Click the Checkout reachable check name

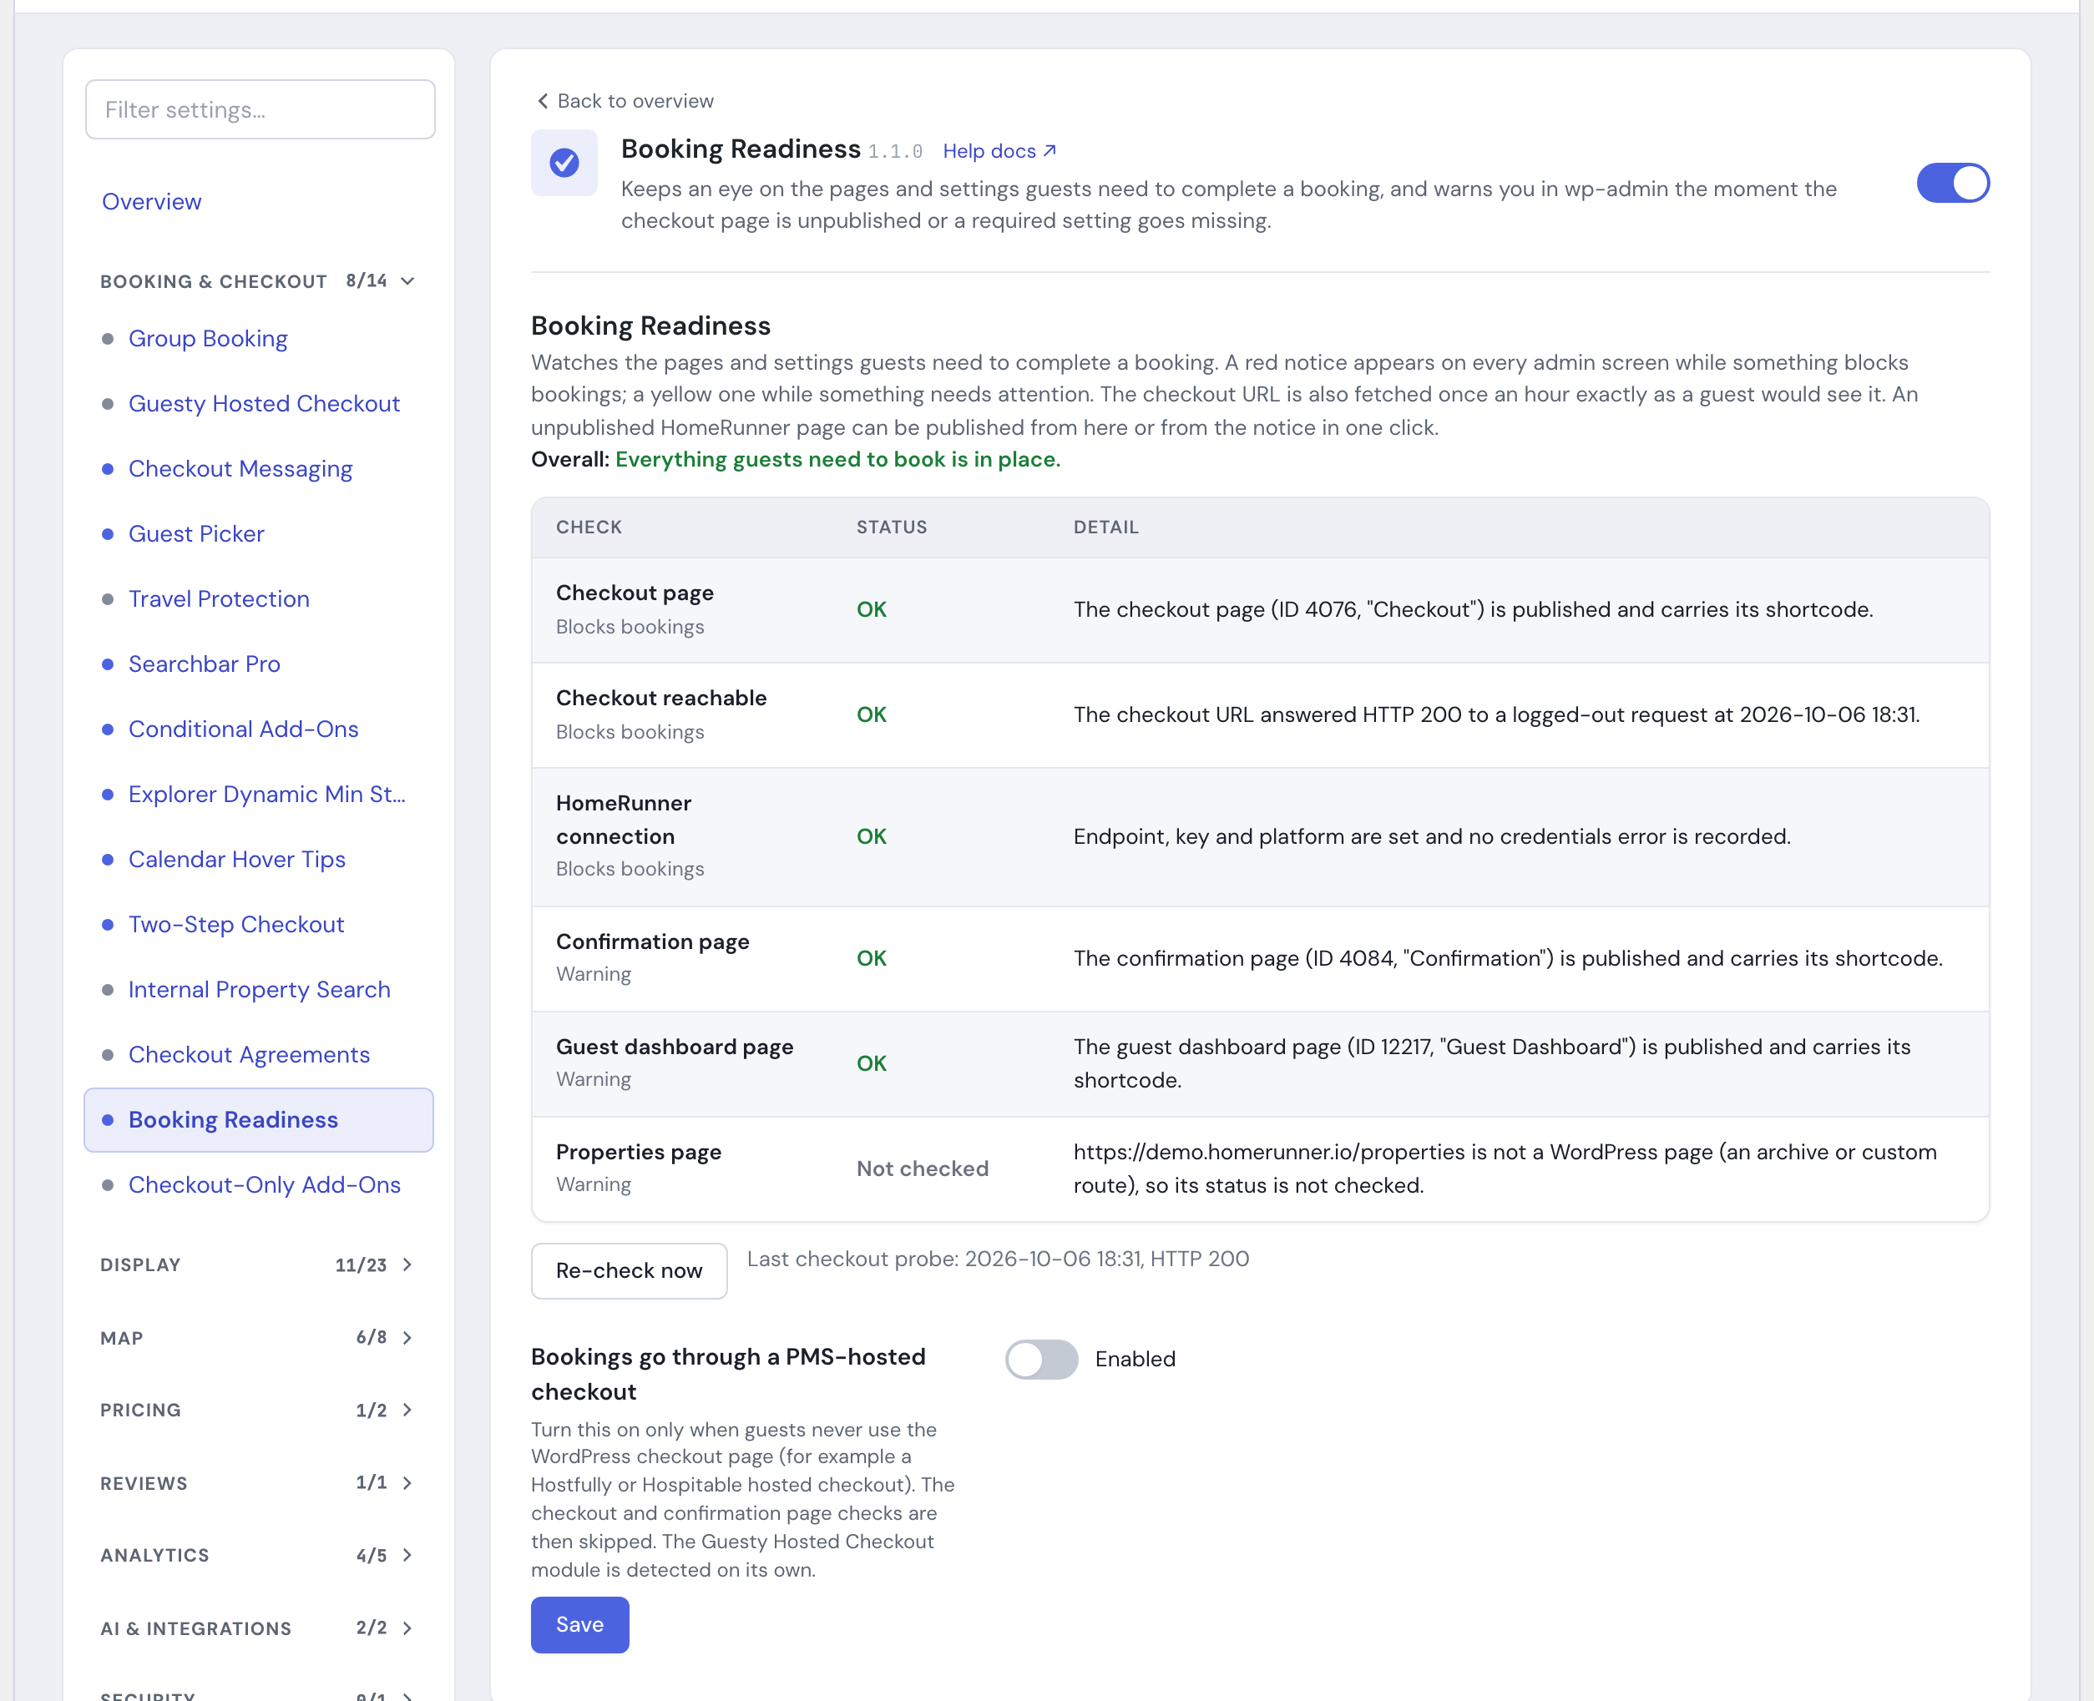coord(662,698)
